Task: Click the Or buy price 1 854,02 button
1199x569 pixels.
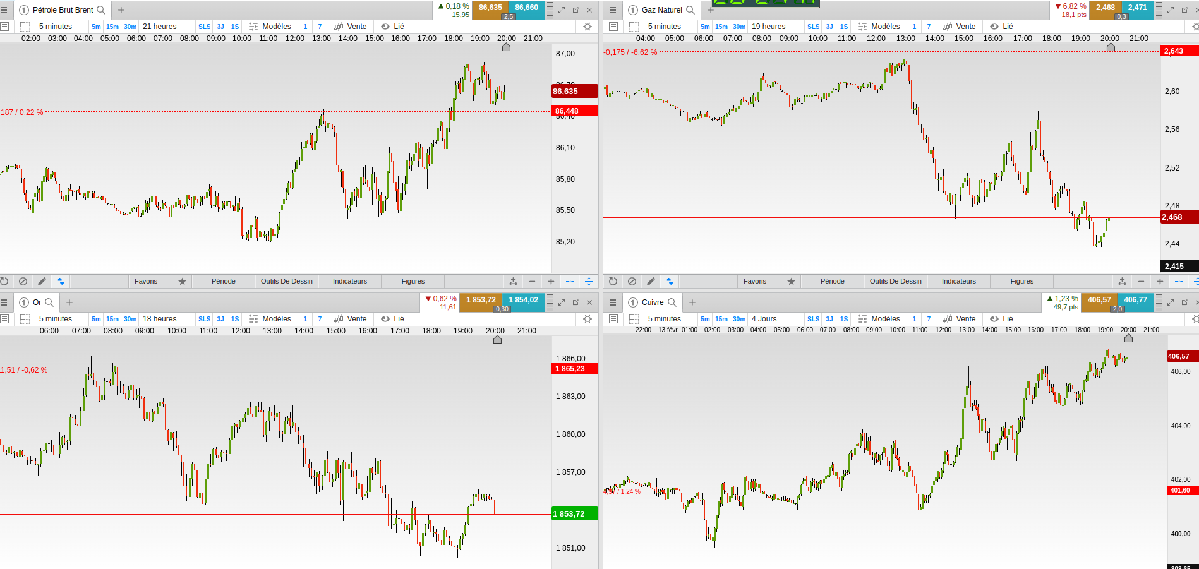Action: (524, 302)
